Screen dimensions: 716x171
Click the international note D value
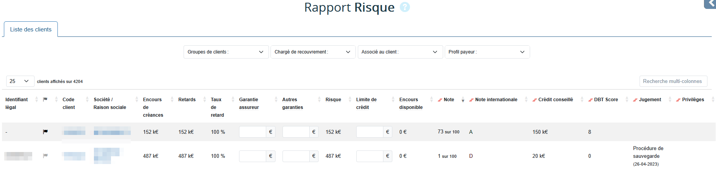[471, 156]
